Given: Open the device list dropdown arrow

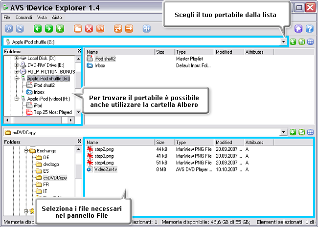Looking at the screenshot, I should [284, 42].
